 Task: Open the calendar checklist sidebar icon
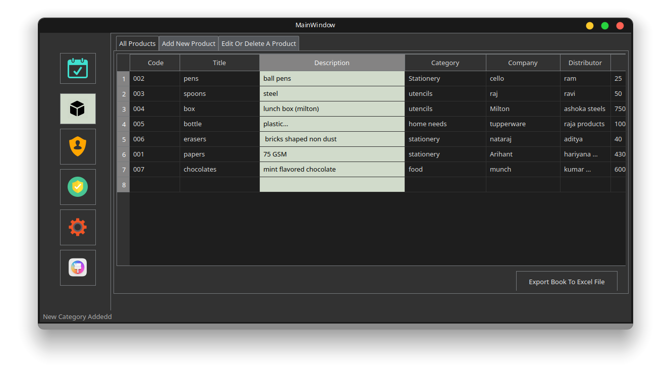[x=78, y=69]
